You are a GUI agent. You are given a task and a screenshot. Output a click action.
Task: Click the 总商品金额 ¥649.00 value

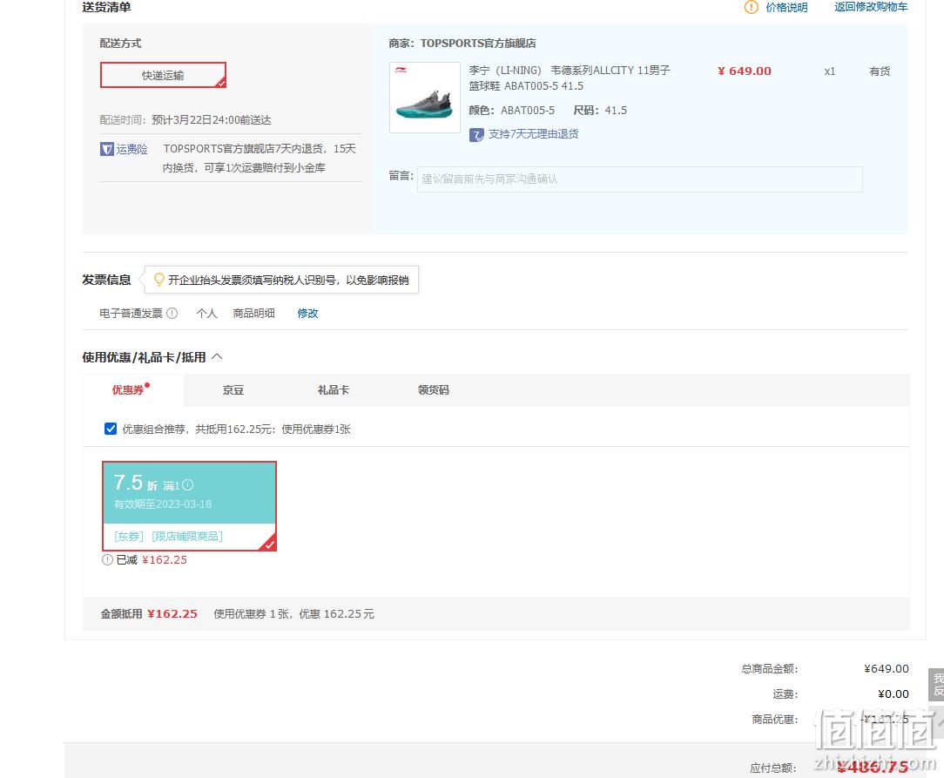point(887,668)
